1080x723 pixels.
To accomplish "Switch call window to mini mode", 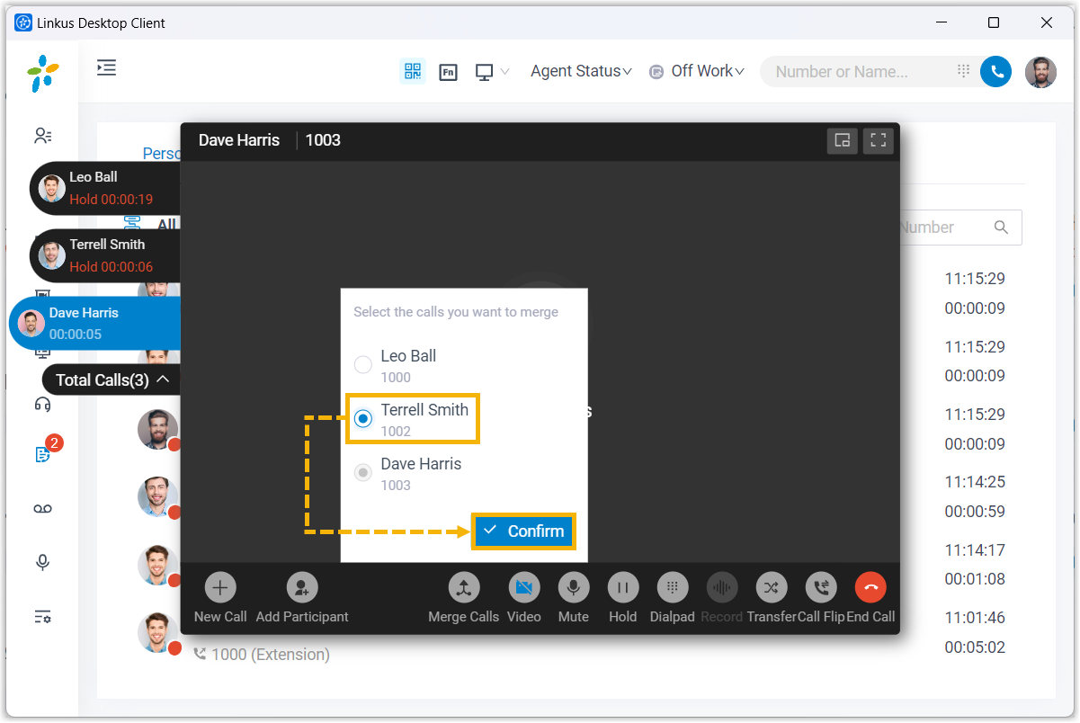I will tap(843, 140).
